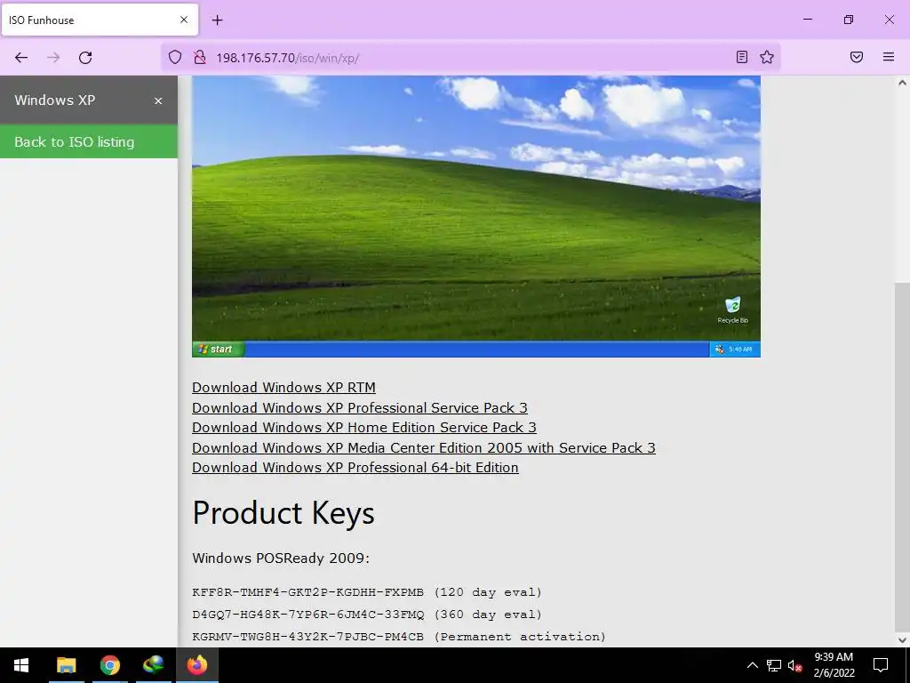Switch to Firefox in the taskbar
This screenshot has width=910, height=683.
point(196,665)
